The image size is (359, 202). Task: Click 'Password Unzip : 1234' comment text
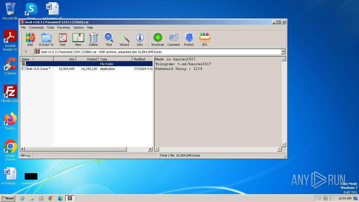pos(179,69)
